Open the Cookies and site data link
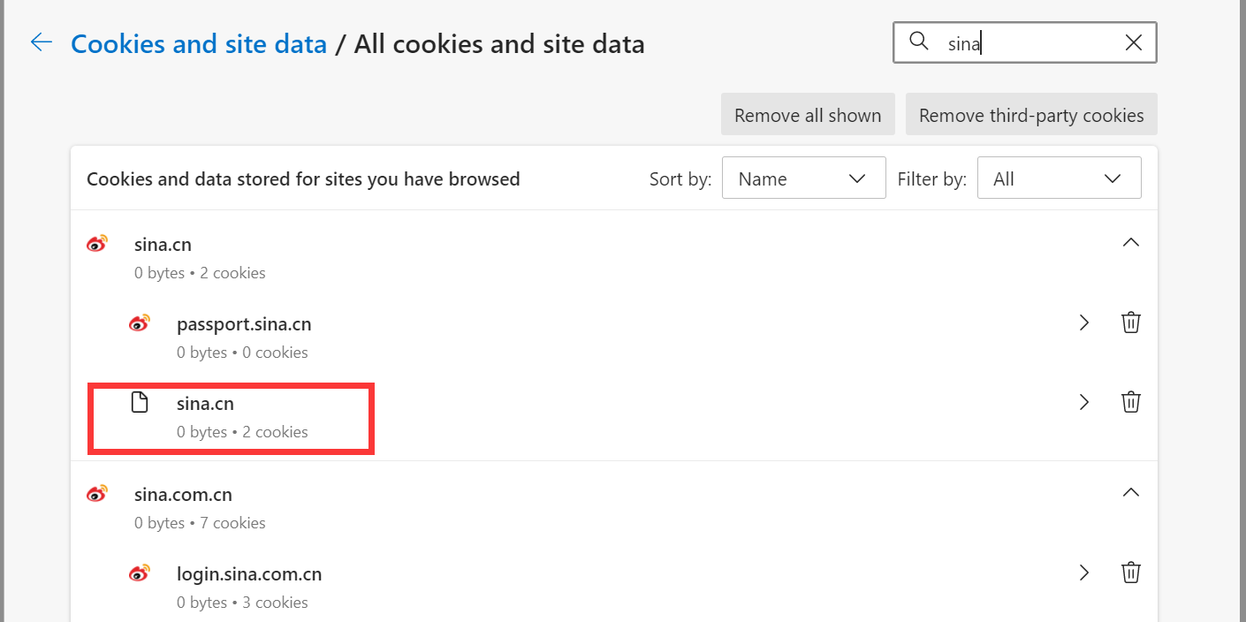This screenshot has height=622, width=1246. coord(199,43)
